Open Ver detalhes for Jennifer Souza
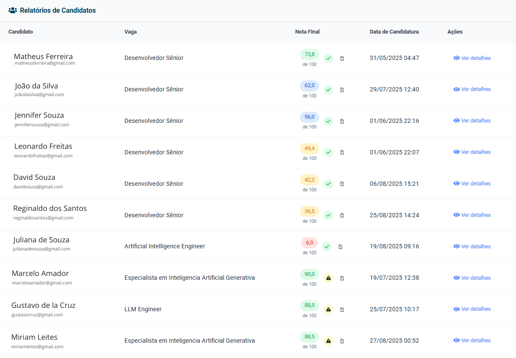 click(472, 121)
